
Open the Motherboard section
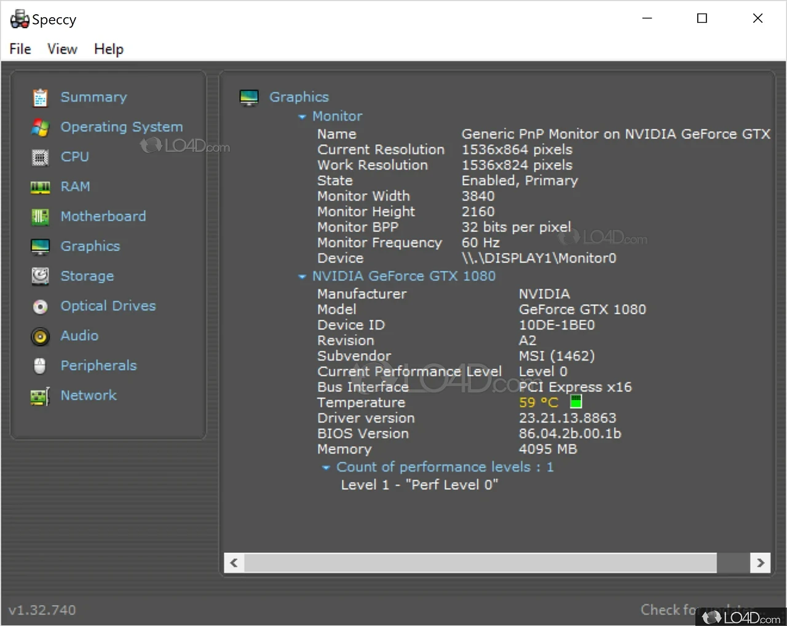click(x=103, y=216)
